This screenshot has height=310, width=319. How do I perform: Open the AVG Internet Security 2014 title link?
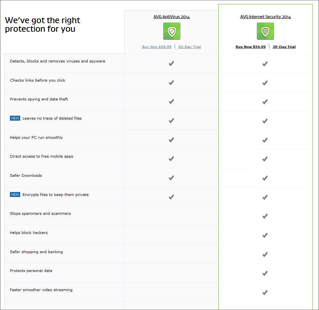[265, 17]
